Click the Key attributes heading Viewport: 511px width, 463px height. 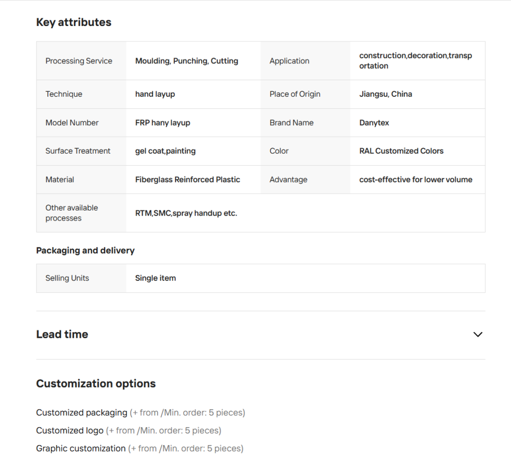click(x=74, y=22)
